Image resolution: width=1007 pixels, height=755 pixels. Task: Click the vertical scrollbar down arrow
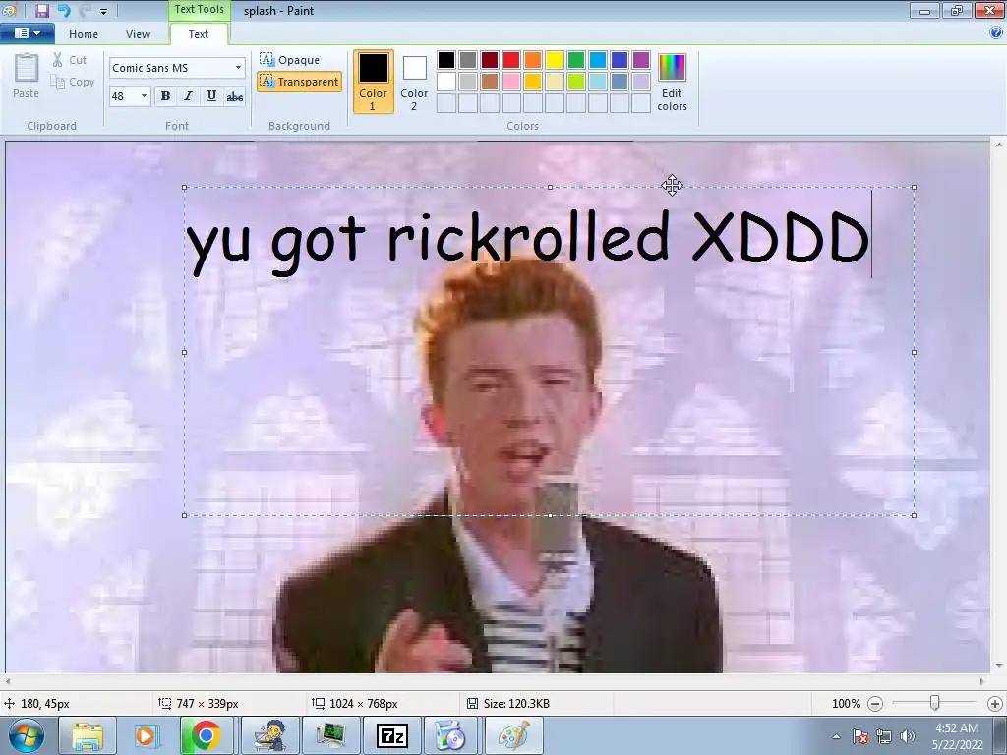tap(999, 666)
